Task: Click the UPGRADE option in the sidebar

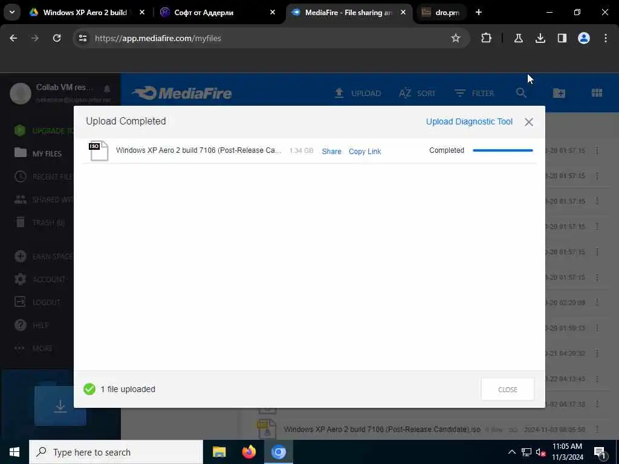Action: tap(44, 130)
